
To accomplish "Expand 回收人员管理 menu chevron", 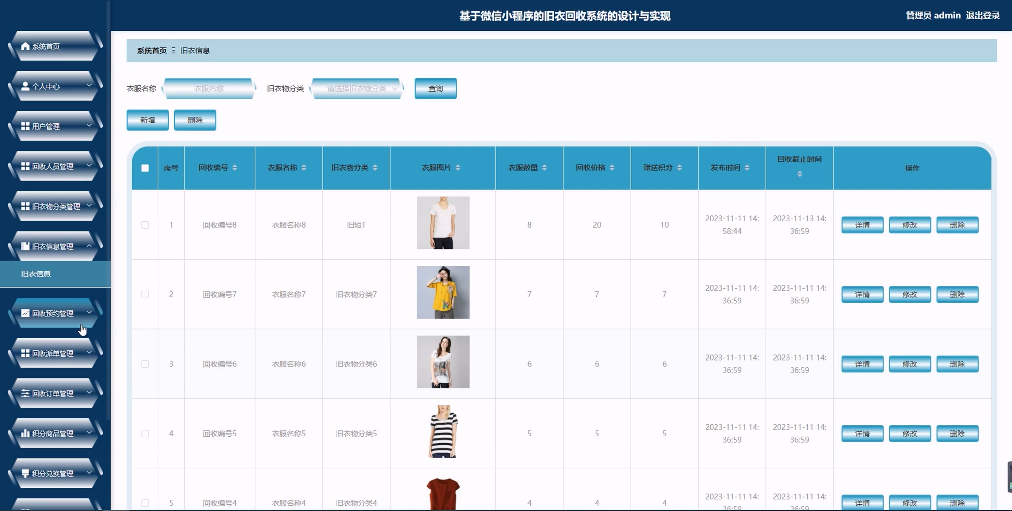I will tap(89, 165).
